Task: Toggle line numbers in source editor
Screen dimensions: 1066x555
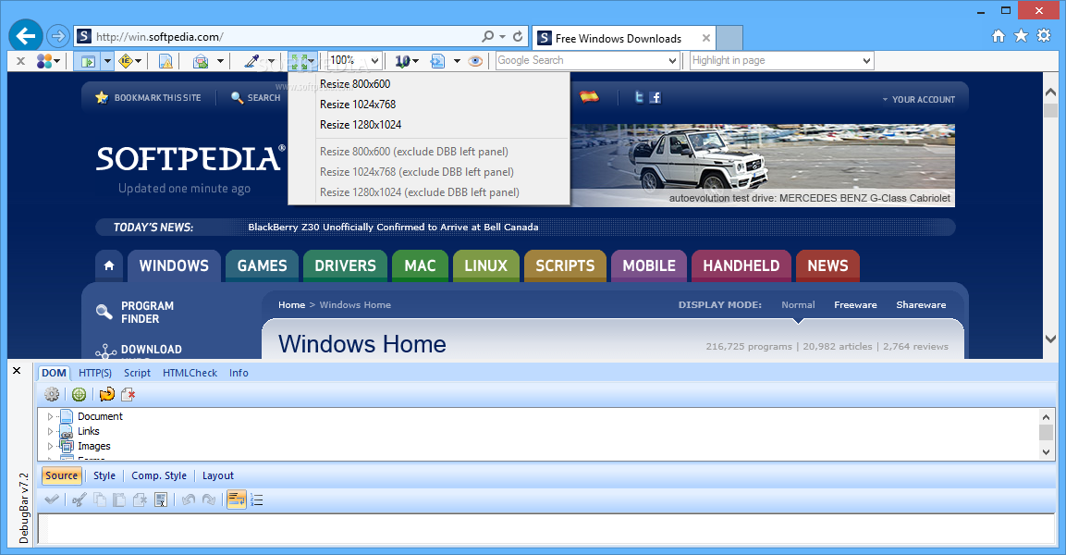Action: (x=256, y=499)
